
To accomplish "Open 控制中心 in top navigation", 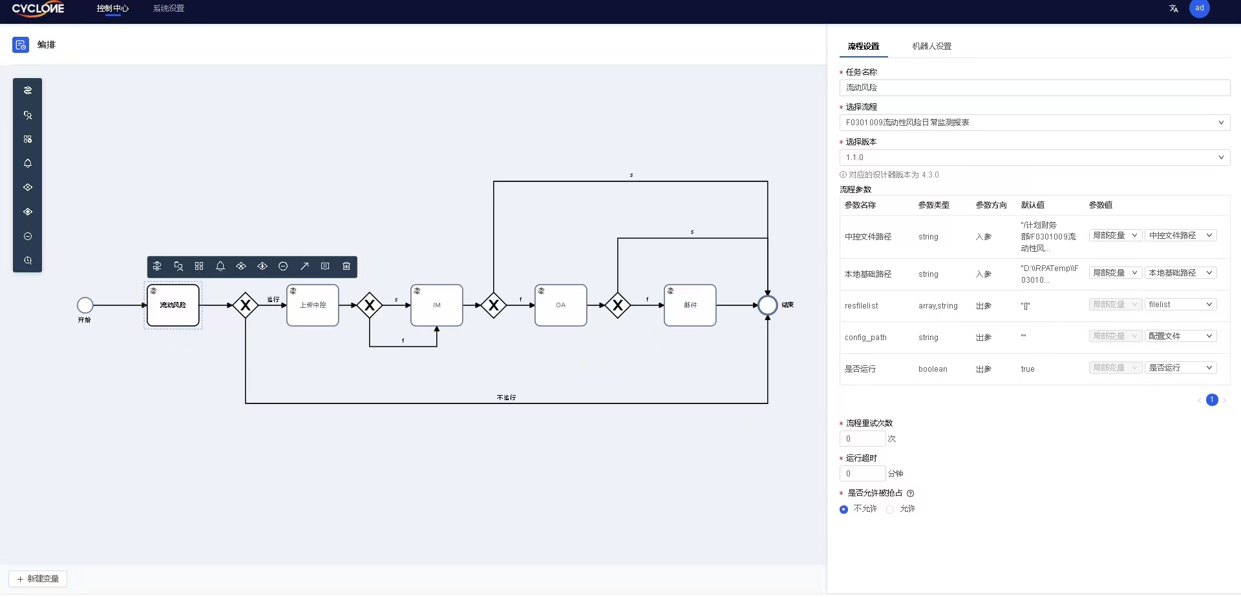I will point(112,8).
